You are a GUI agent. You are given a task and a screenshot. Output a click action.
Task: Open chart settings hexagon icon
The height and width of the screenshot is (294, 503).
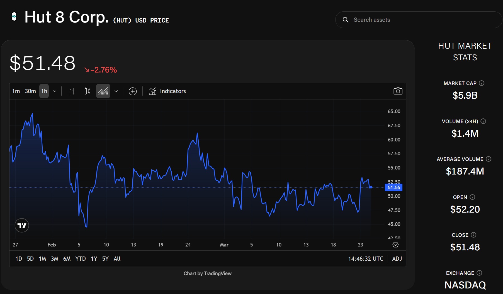tap(395, 245)
